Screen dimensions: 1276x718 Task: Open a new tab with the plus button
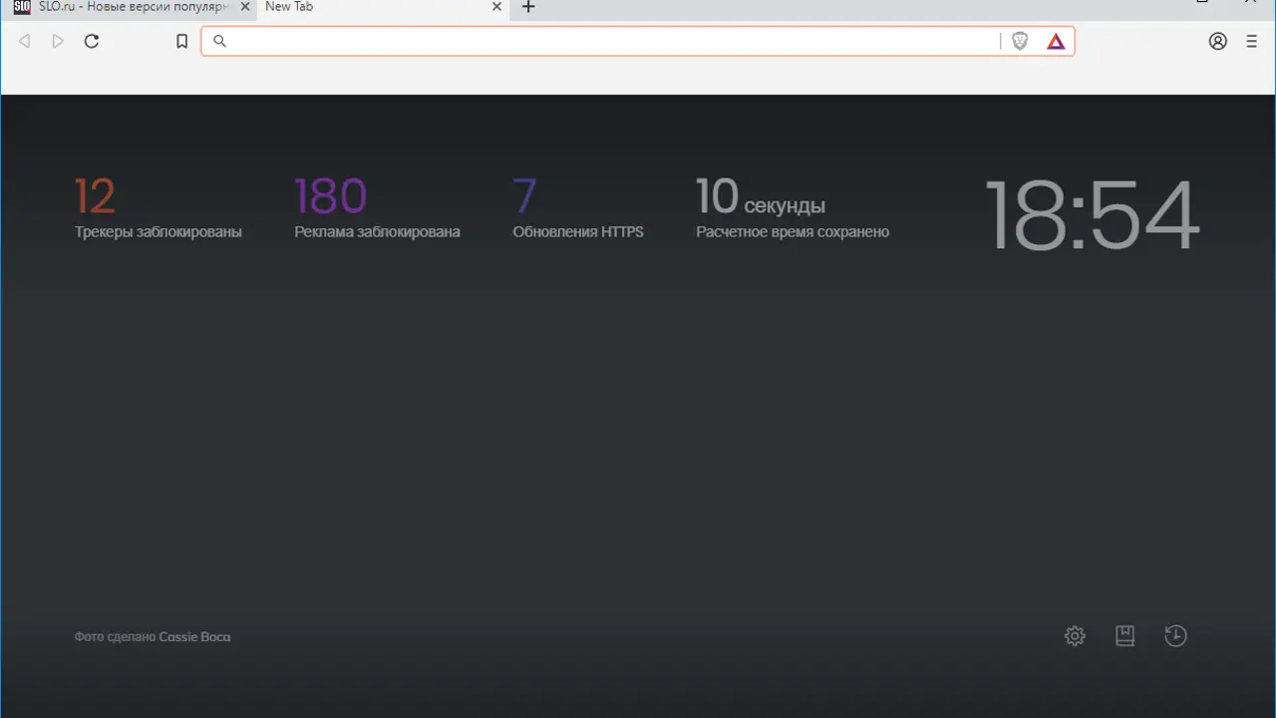(529, 7)
